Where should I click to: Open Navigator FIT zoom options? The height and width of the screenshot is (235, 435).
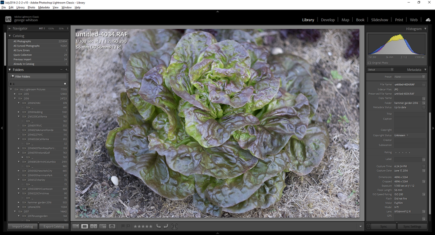[42, 29]
